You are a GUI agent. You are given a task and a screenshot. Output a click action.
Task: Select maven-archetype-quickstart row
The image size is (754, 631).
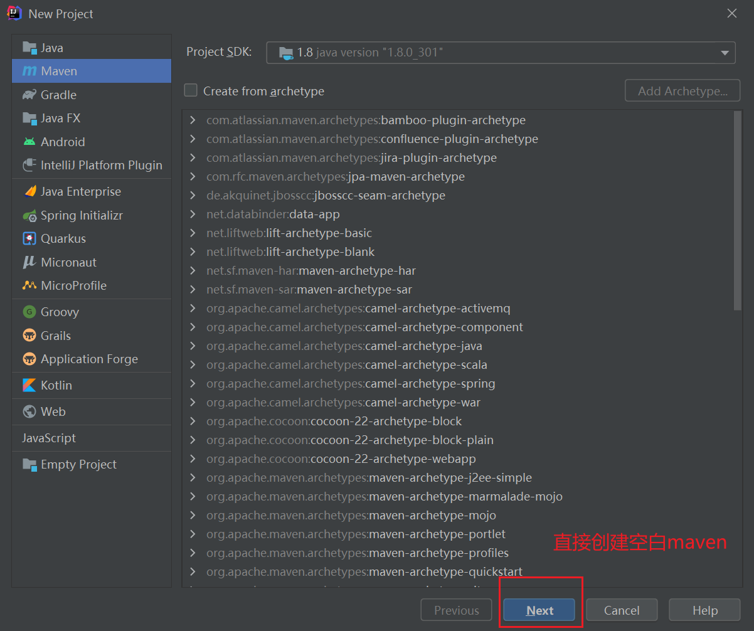458,571
